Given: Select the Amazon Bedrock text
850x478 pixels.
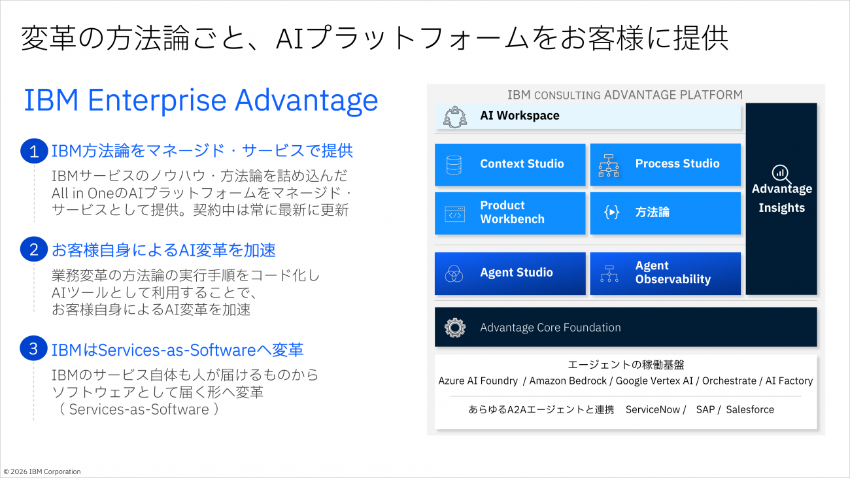Looking at the screenshot, I should pyautogui.click(x=568, y=381).
